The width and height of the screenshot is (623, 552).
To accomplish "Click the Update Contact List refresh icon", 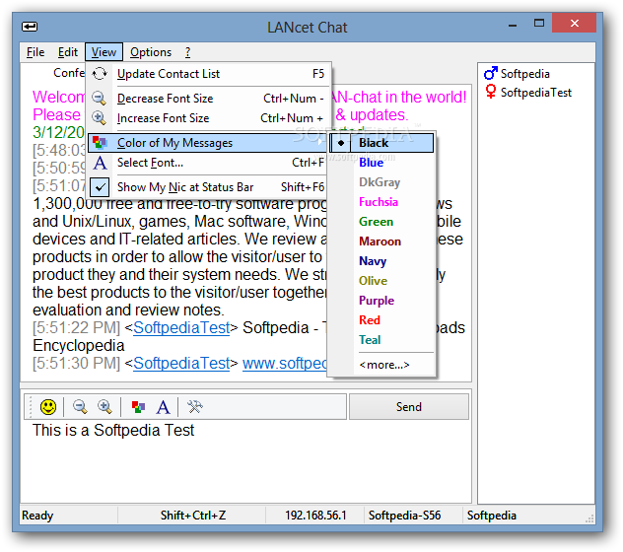I will 100,74.
